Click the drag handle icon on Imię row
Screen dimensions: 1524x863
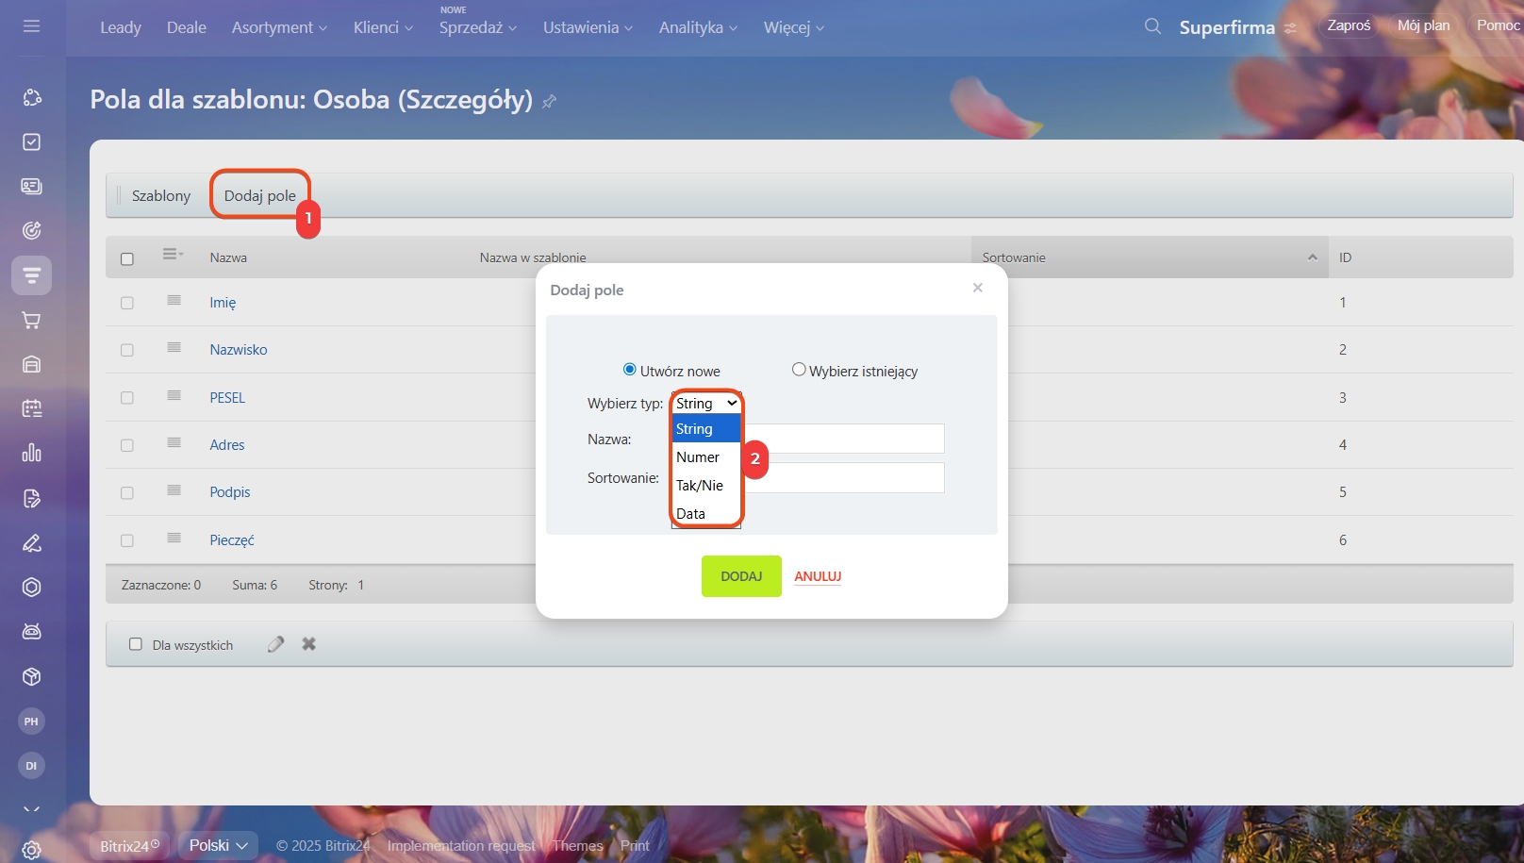pos(174,301)
